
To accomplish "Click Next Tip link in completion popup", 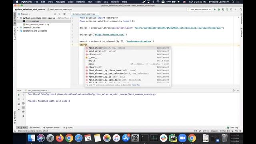I will click(136, 85).
